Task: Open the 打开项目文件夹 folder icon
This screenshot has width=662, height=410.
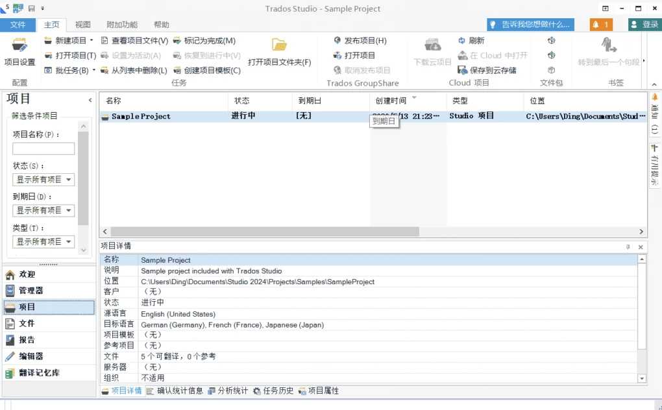Action: [x=279, y=45]
